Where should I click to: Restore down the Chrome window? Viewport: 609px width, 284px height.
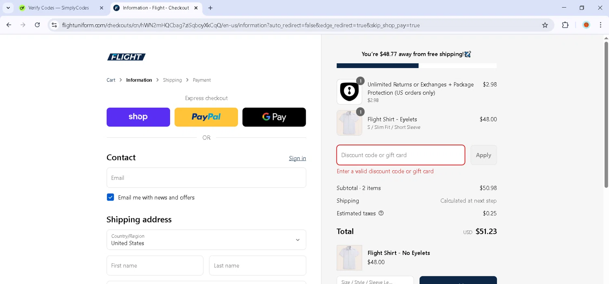[x=582, y=8]
